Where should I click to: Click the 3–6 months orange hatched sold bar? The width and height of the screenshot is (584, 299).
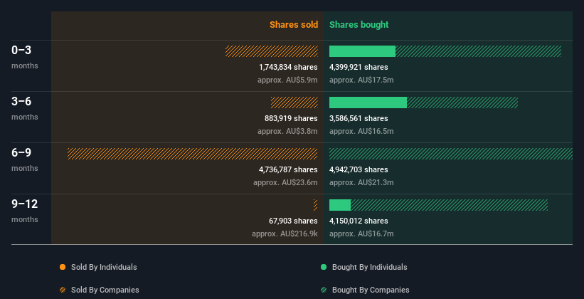pyautogui.click(x=294, y=103)
